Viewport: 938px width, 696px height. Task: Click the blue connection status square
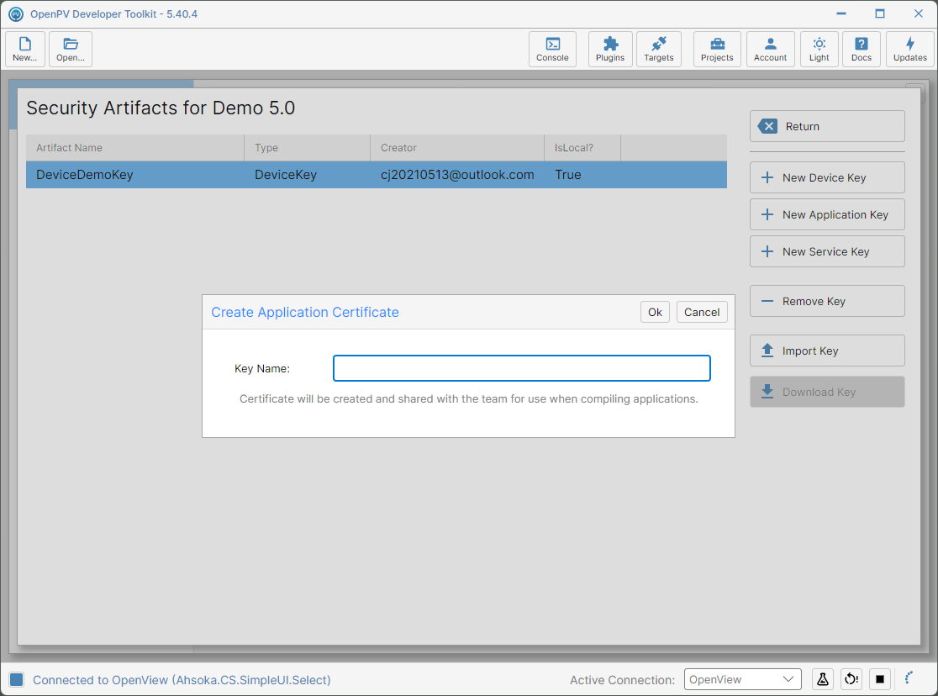(17, 679)
